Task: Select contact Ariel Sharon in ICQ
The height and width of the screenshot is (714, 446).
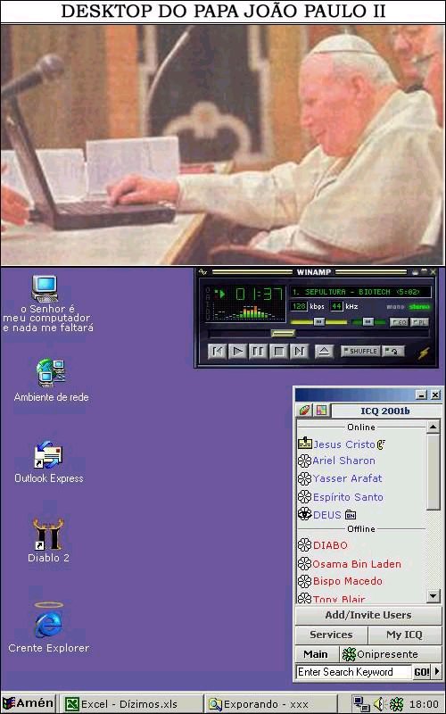Action: pyautogui.click(x=344, y=461)
